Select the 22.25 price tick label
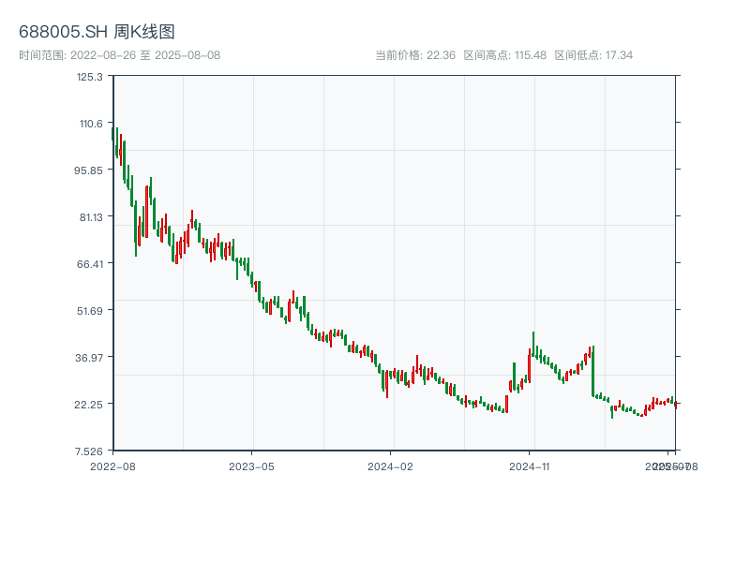Viewport: 750px width, 562px height. 90,405
